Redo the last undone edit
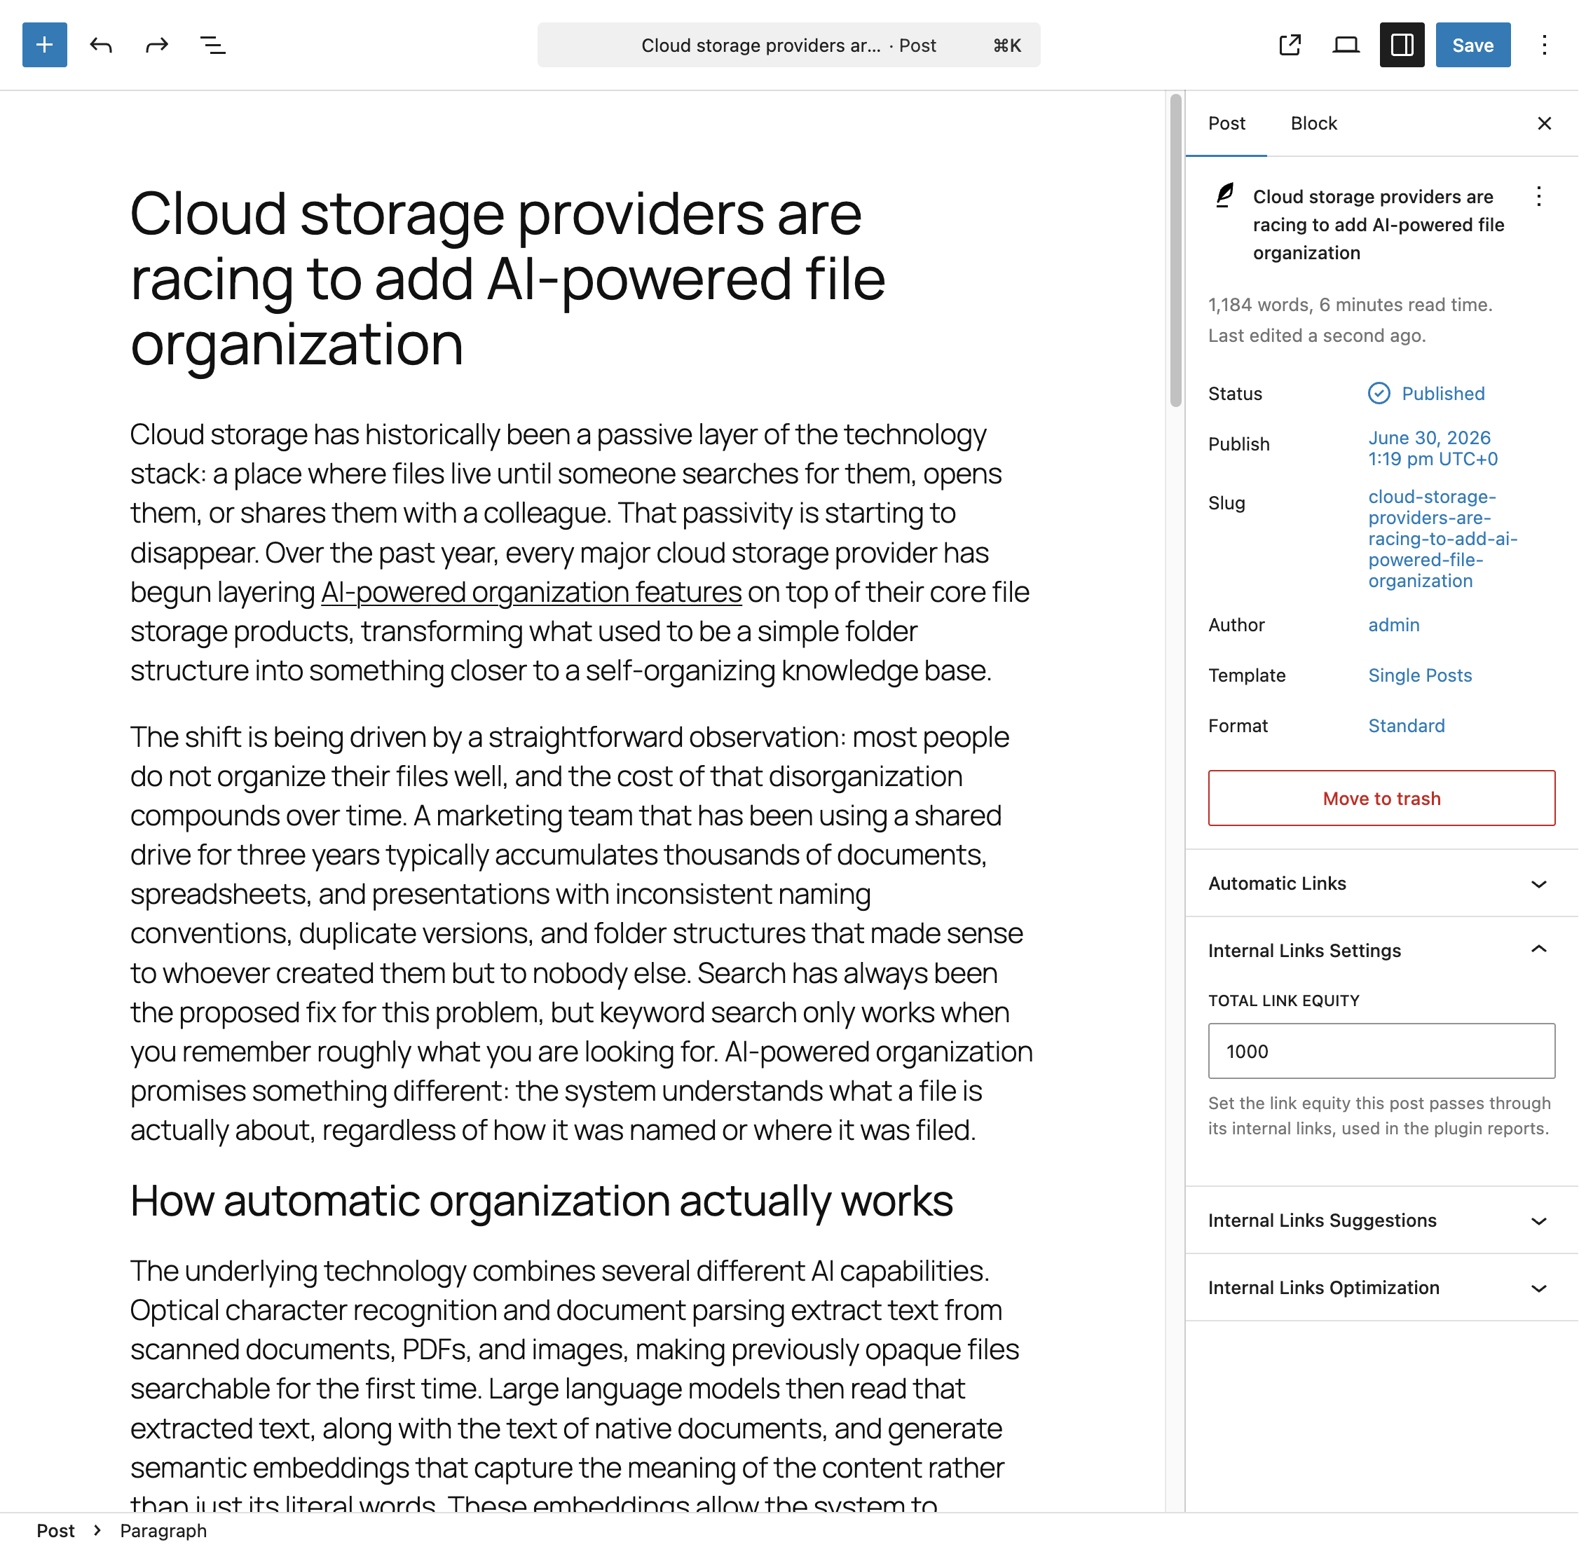 [157, 45]
